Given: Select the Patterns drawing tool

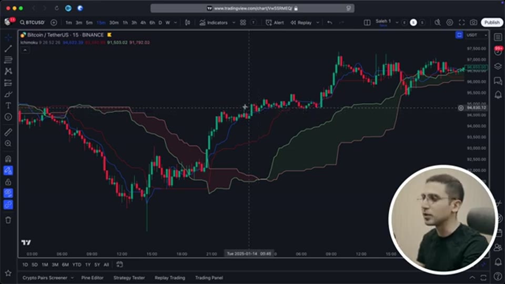Looking at the screenshot, I should point(8,71).
